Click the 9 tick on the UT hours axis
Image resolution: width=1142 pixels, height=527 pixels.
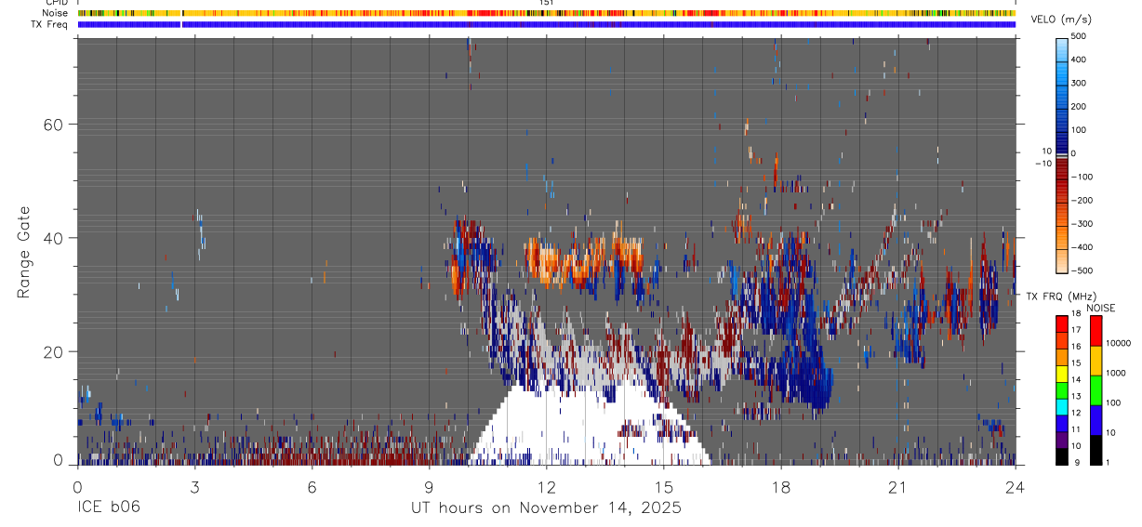429,487
